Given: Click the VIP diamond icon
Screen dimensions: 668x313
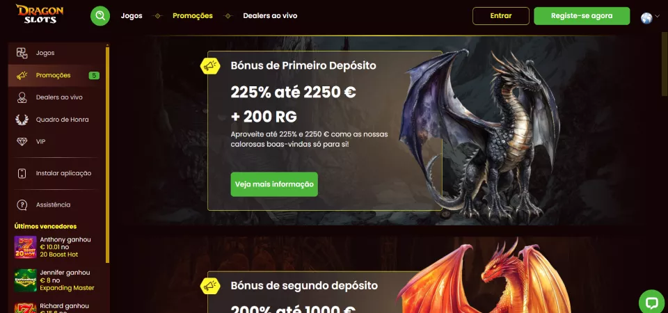Looking at the screenshot, I should tap(22, 142).
